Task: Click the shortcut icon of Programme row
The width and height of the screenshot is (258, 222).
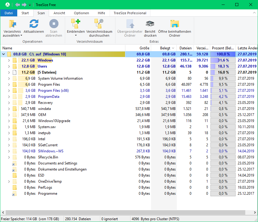Action: pos(15,194)
